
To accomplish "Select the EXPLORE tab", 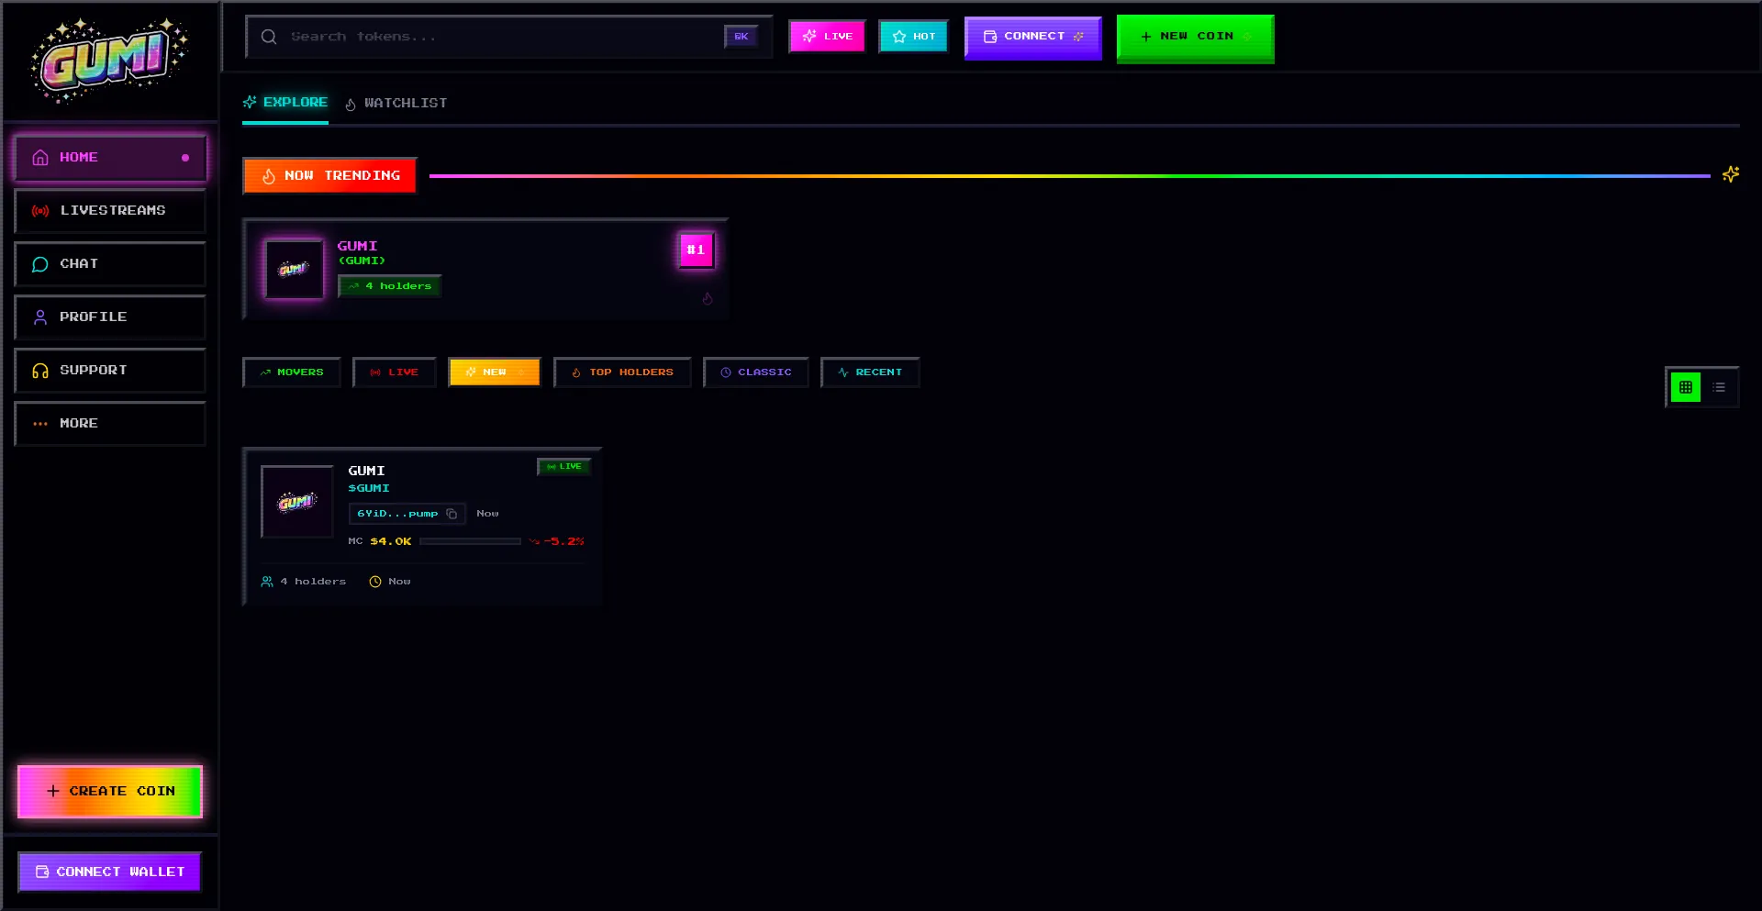I will click(x=284, y=103).
